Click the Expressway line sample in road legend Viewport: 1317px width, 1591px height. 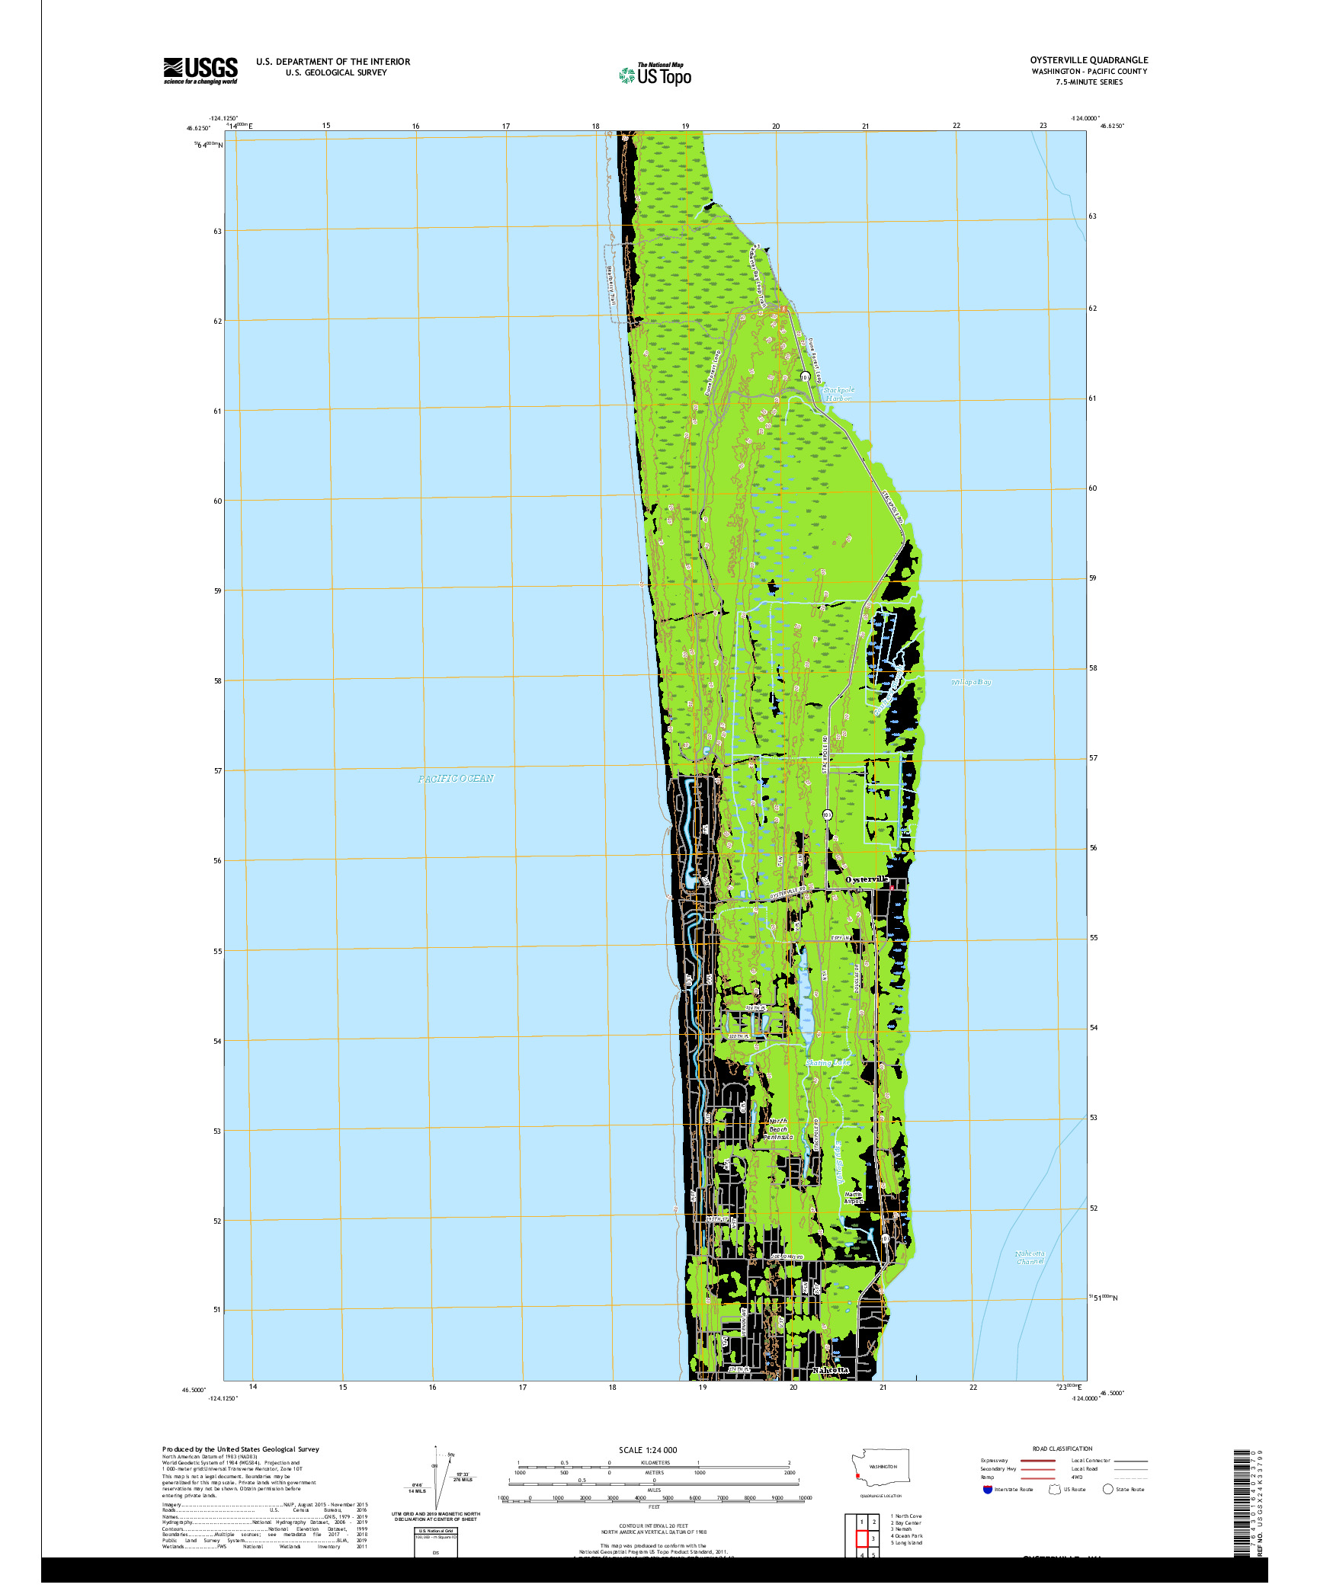pos(1037,1461)
